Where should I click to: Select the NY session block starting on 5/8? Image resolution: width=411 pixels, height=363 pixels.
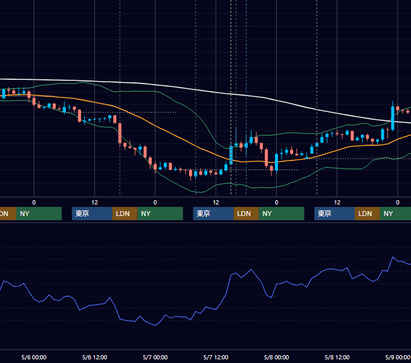(395, 214)
